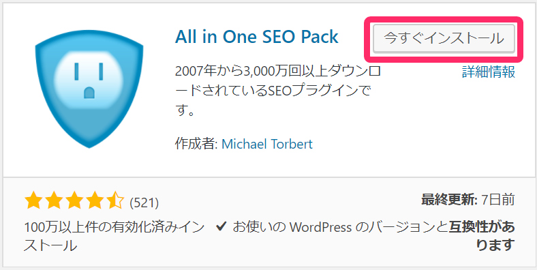The height and width of the screenshot is (270, 537).
Task: Click the first gold rating star
Action: 33,200
